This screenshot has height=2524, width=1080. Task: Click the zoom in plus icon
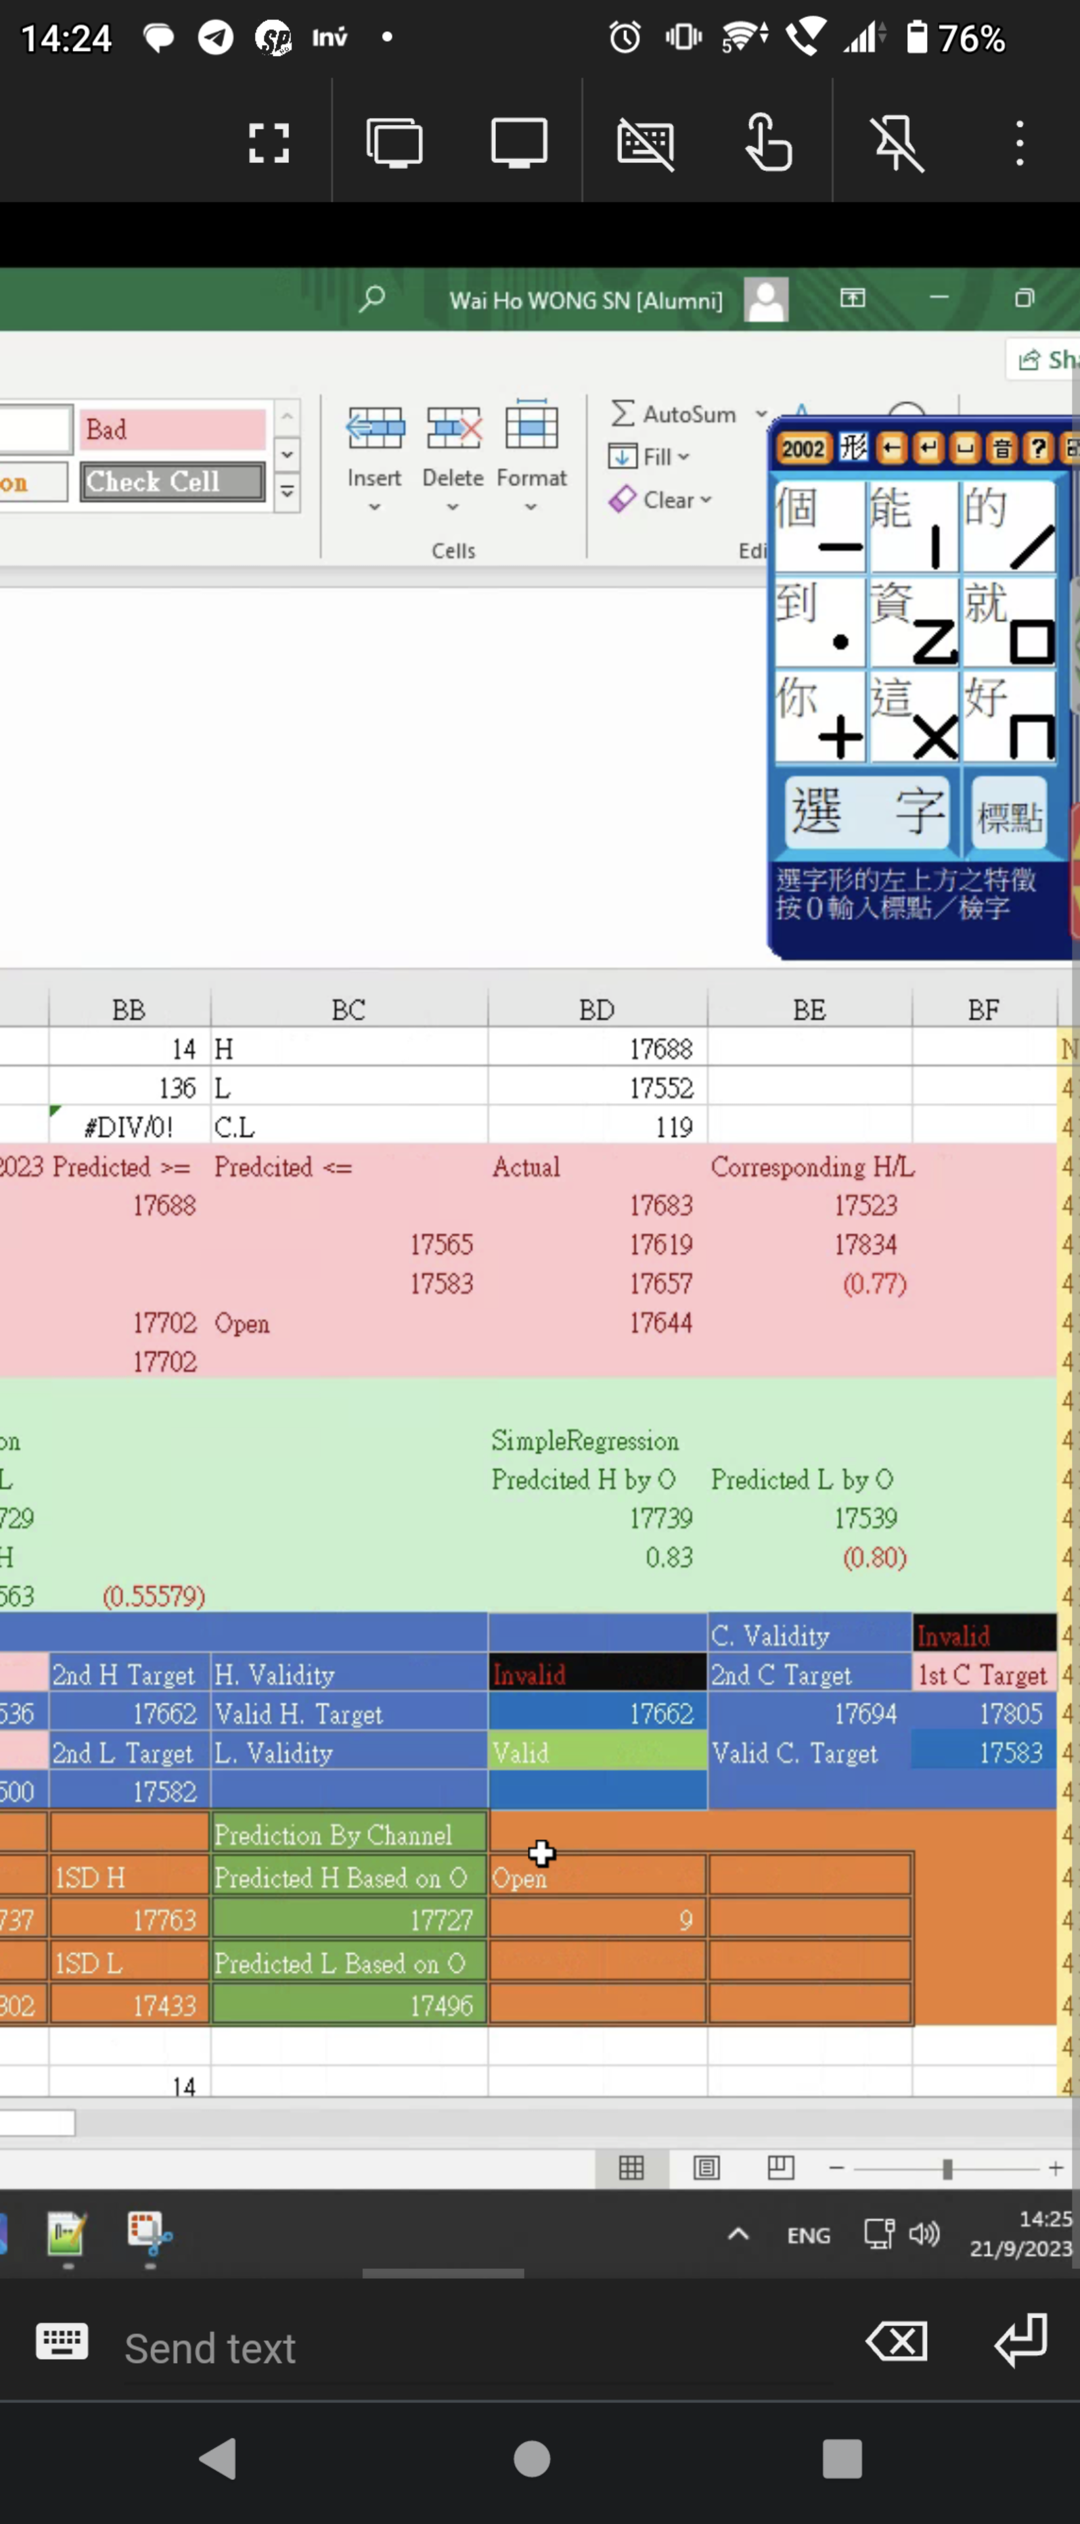1056,2168
